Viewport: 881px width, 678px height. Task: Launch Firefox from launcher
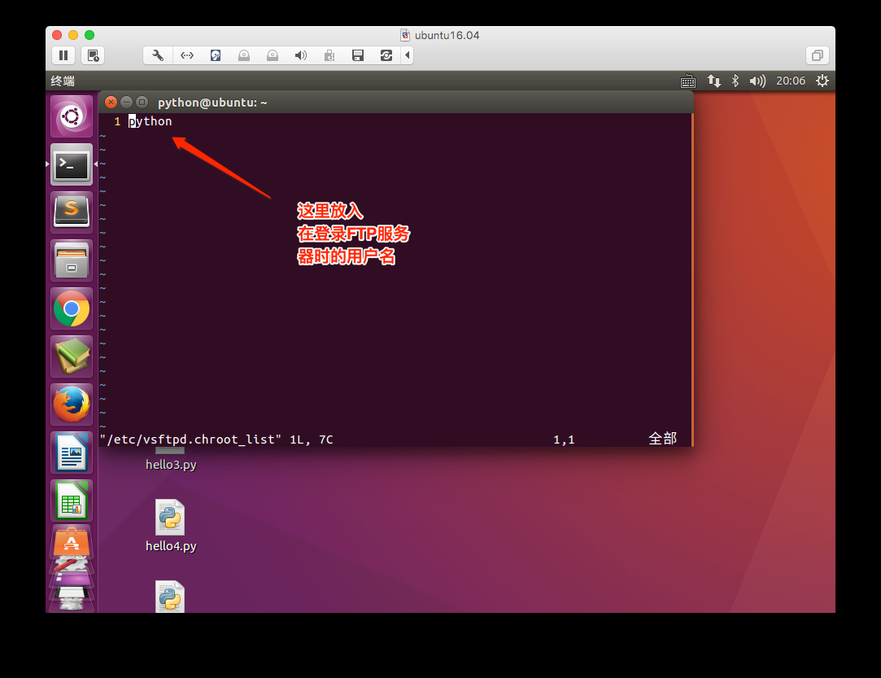pos(72,405)
